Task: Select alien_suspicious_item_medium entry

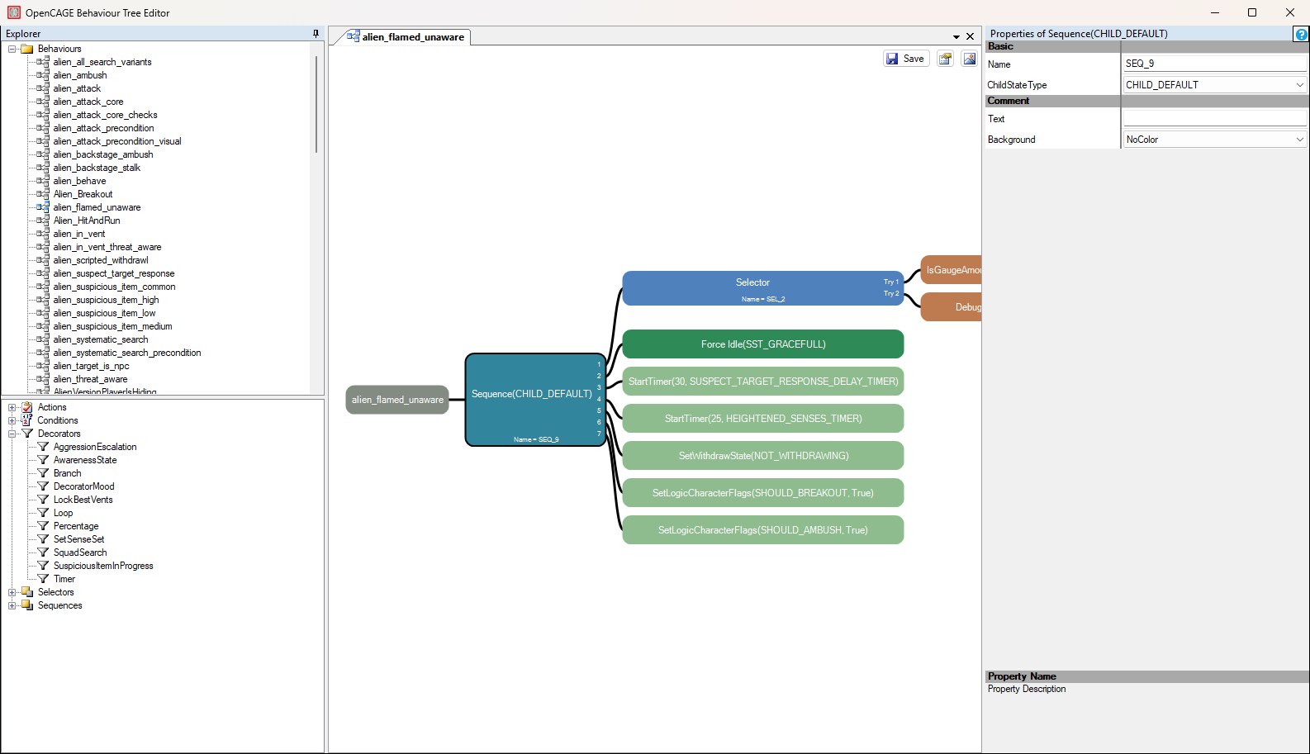Action: pos(112,326)
